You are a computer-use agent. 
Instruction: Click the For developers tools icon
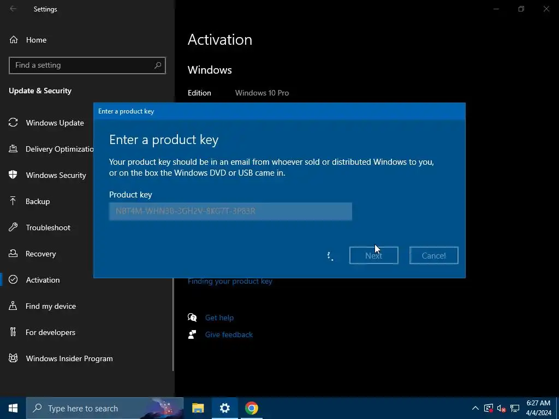pos(13,332)
